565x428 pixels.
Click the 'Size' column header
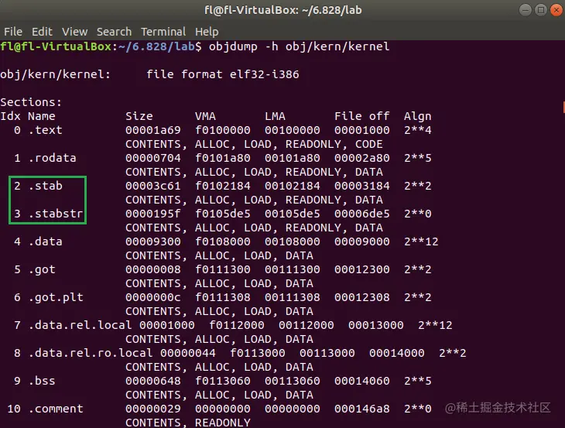(x=139, y=116)
